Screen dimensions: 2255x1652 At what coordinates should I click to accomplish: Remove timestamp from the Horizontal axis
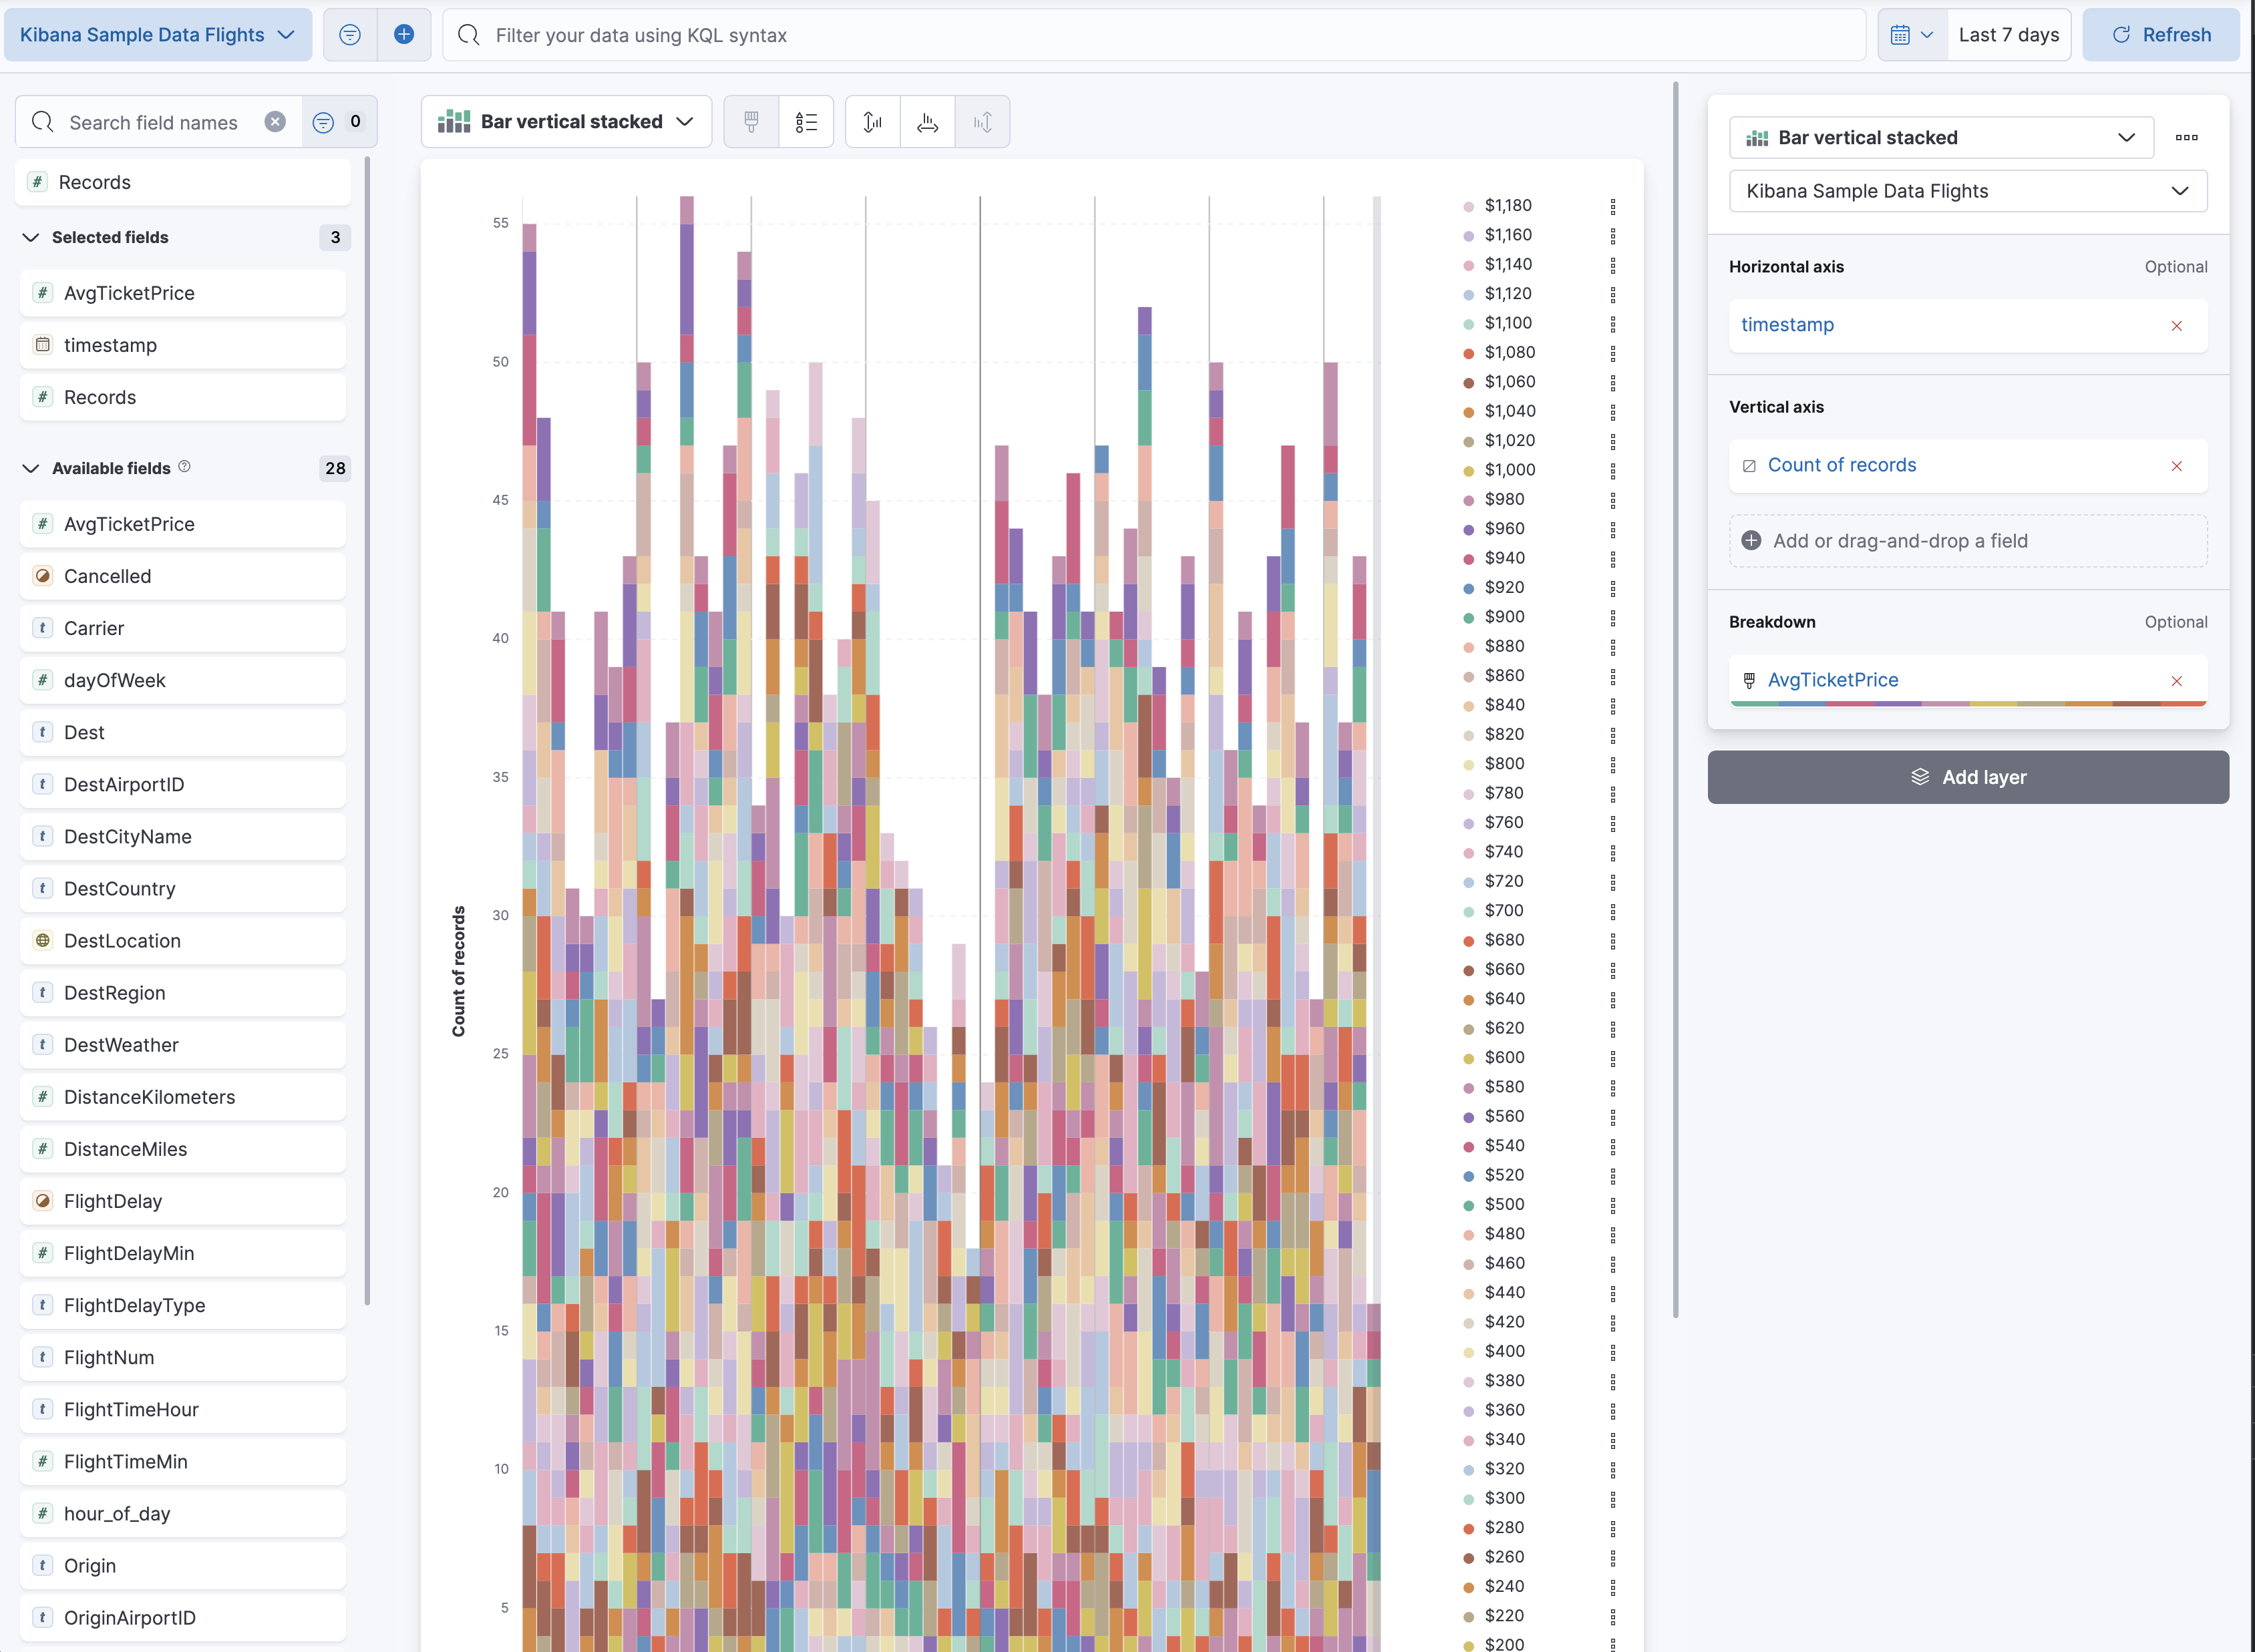2177,325
